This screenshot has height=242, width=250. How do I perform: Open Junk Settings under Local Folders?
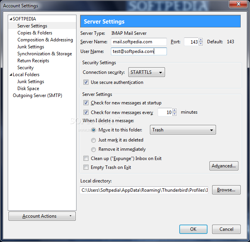[x=31, y=82]
